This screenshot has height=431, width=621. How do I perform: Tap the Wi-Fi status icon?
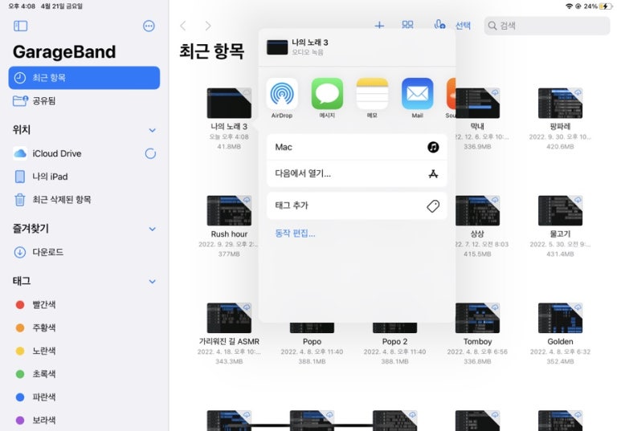click(x=569, y=6)
